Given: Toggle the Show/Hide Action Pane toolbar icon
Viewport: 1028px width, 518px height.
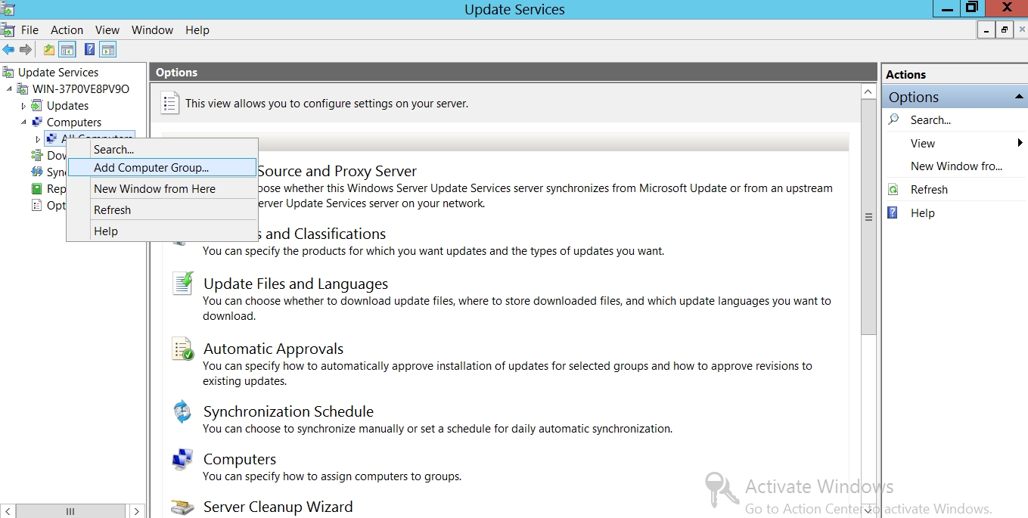Looking at the screenshot, I should [108, 50].
